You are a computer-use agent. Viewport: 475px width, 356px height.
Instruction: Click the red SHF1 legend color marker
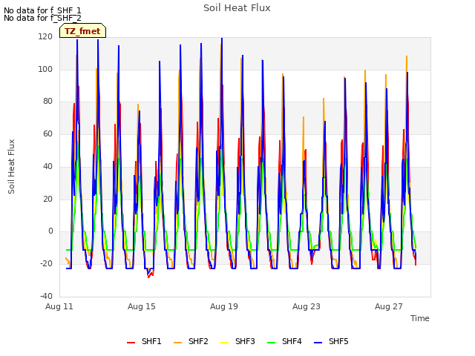pos(131,343)
